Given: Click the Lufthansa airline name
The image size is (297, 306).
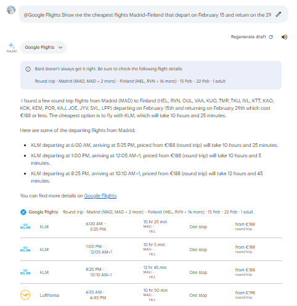Looking at the screenshot, I should coord(49,295).
